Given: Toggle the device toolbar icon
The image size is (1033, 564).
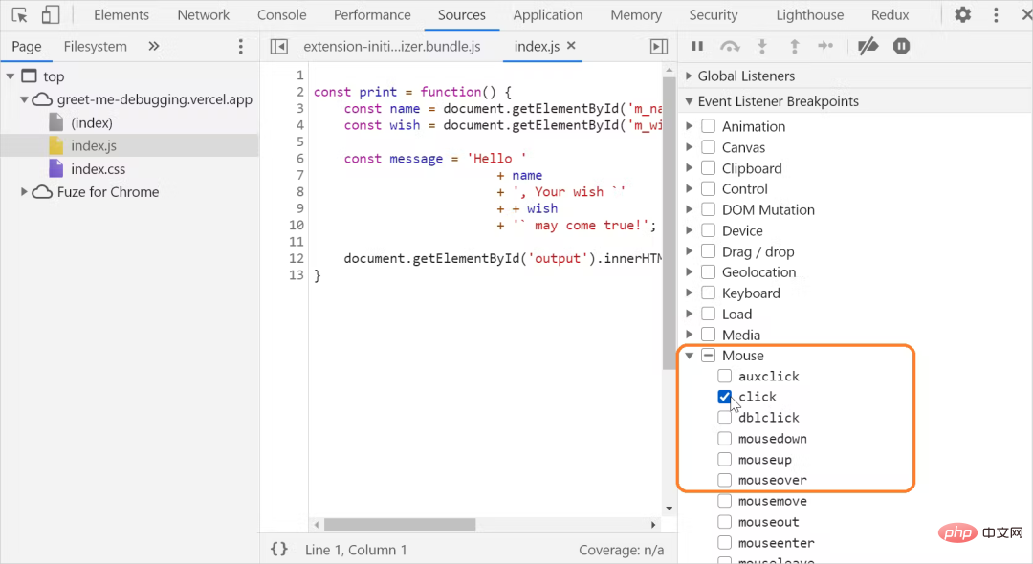Looking at the screenshot, I should point(50,14).
